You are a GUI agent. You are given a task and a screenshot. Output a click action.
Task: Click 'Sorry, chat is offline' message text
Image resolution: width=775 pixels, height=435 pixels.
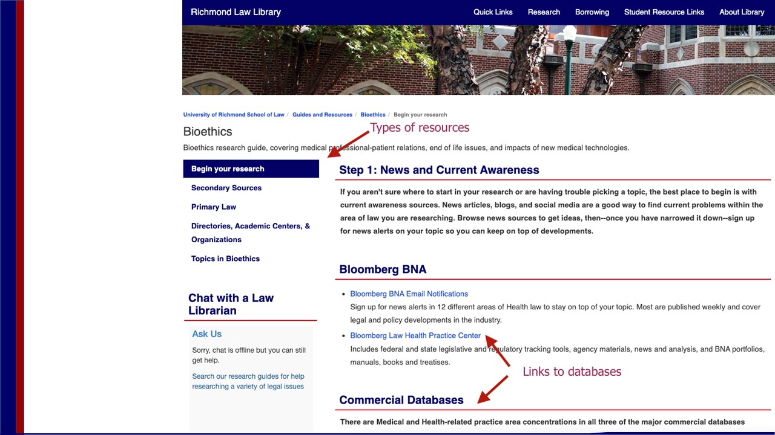coord(249,355)
